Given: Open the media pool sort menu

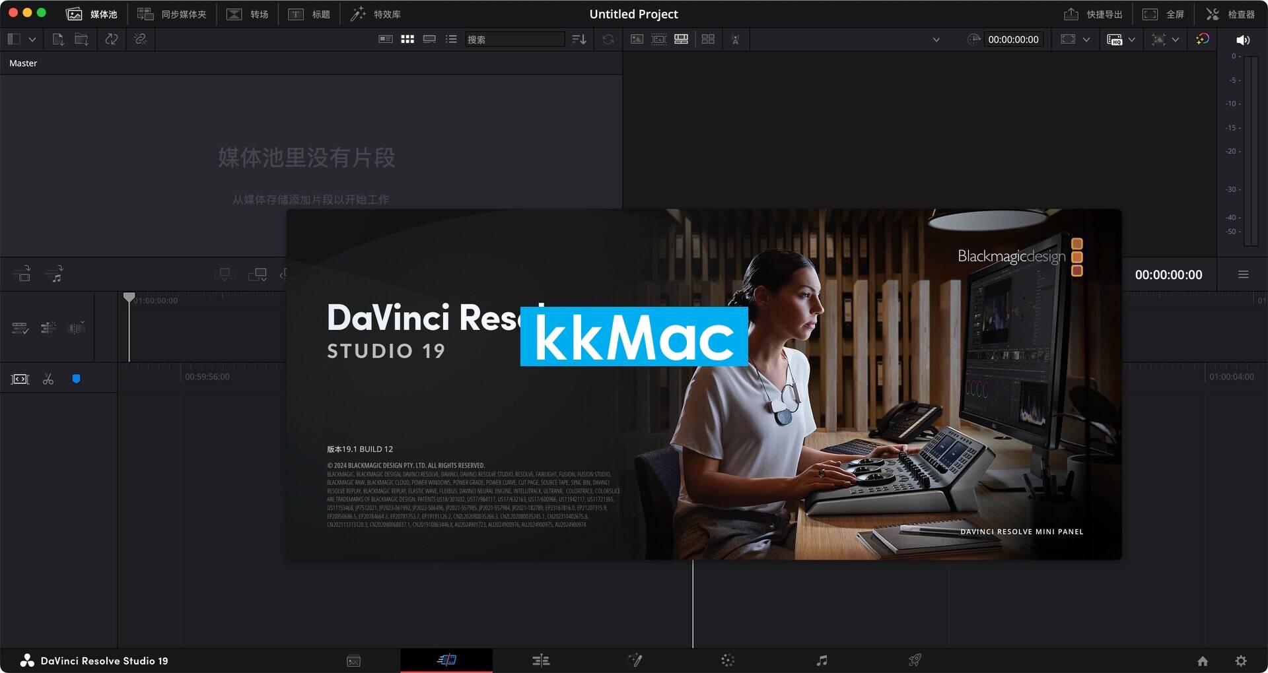Looking at the screenshot, I should tap(579, 40).
